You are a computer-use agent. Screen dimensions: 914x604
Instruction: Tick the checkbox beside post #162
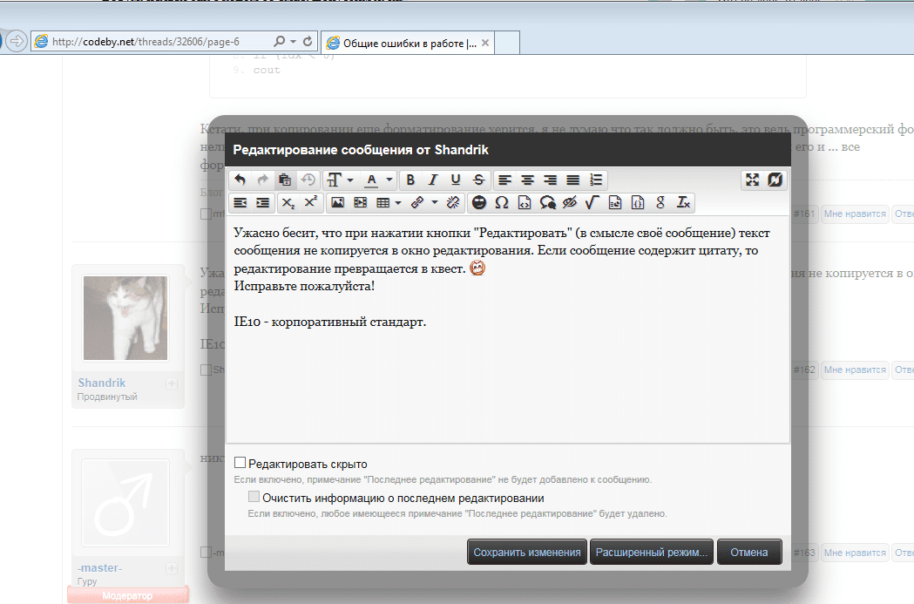point(206,370)
